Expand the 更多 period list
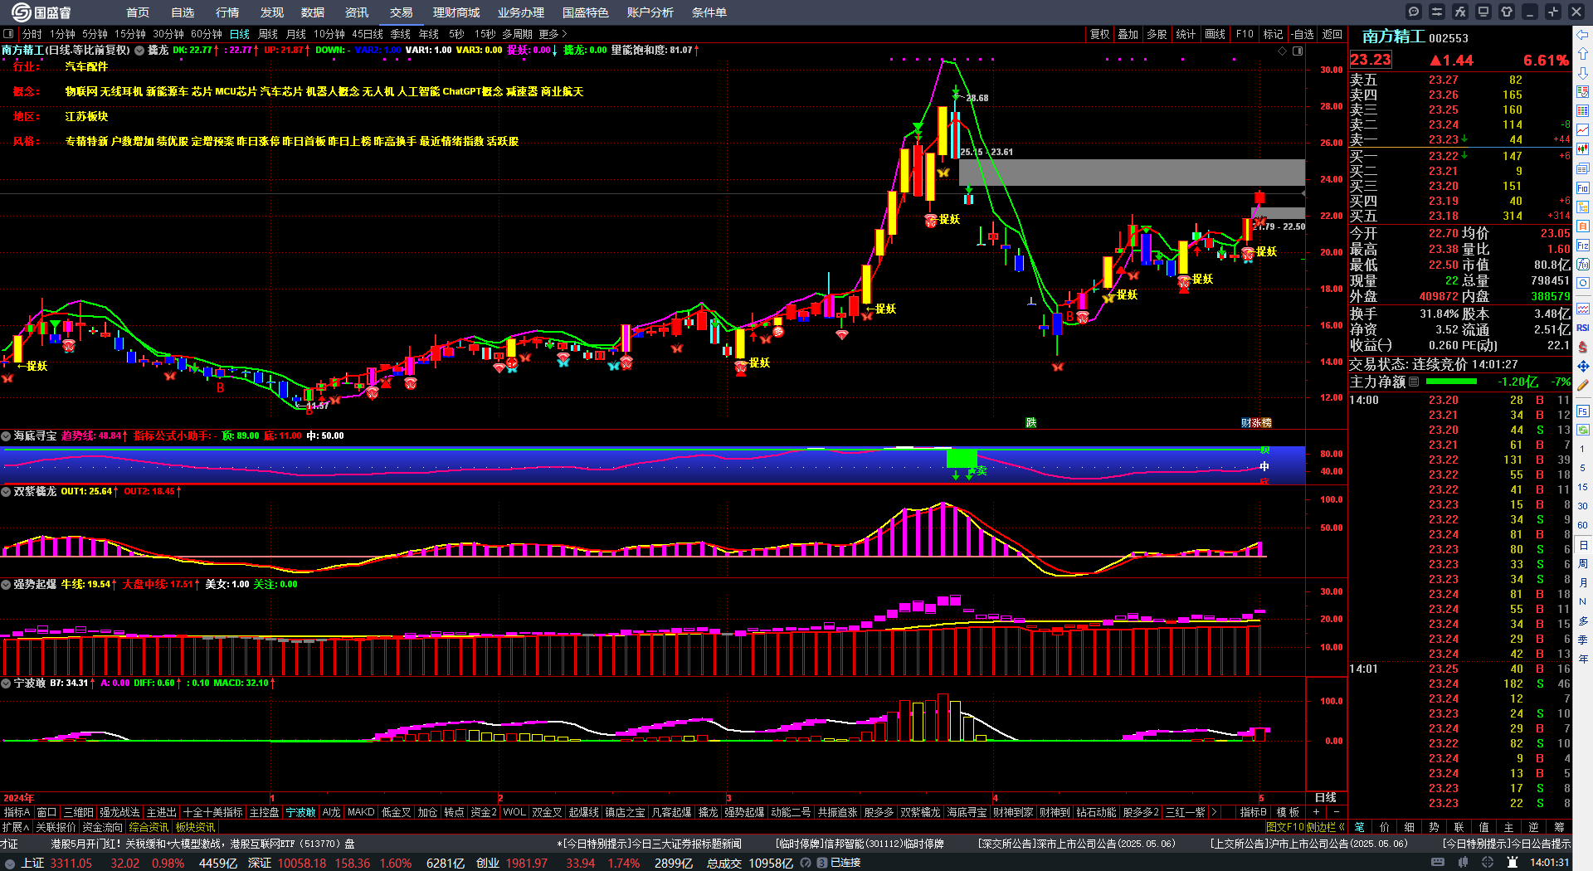 point(553,34)
